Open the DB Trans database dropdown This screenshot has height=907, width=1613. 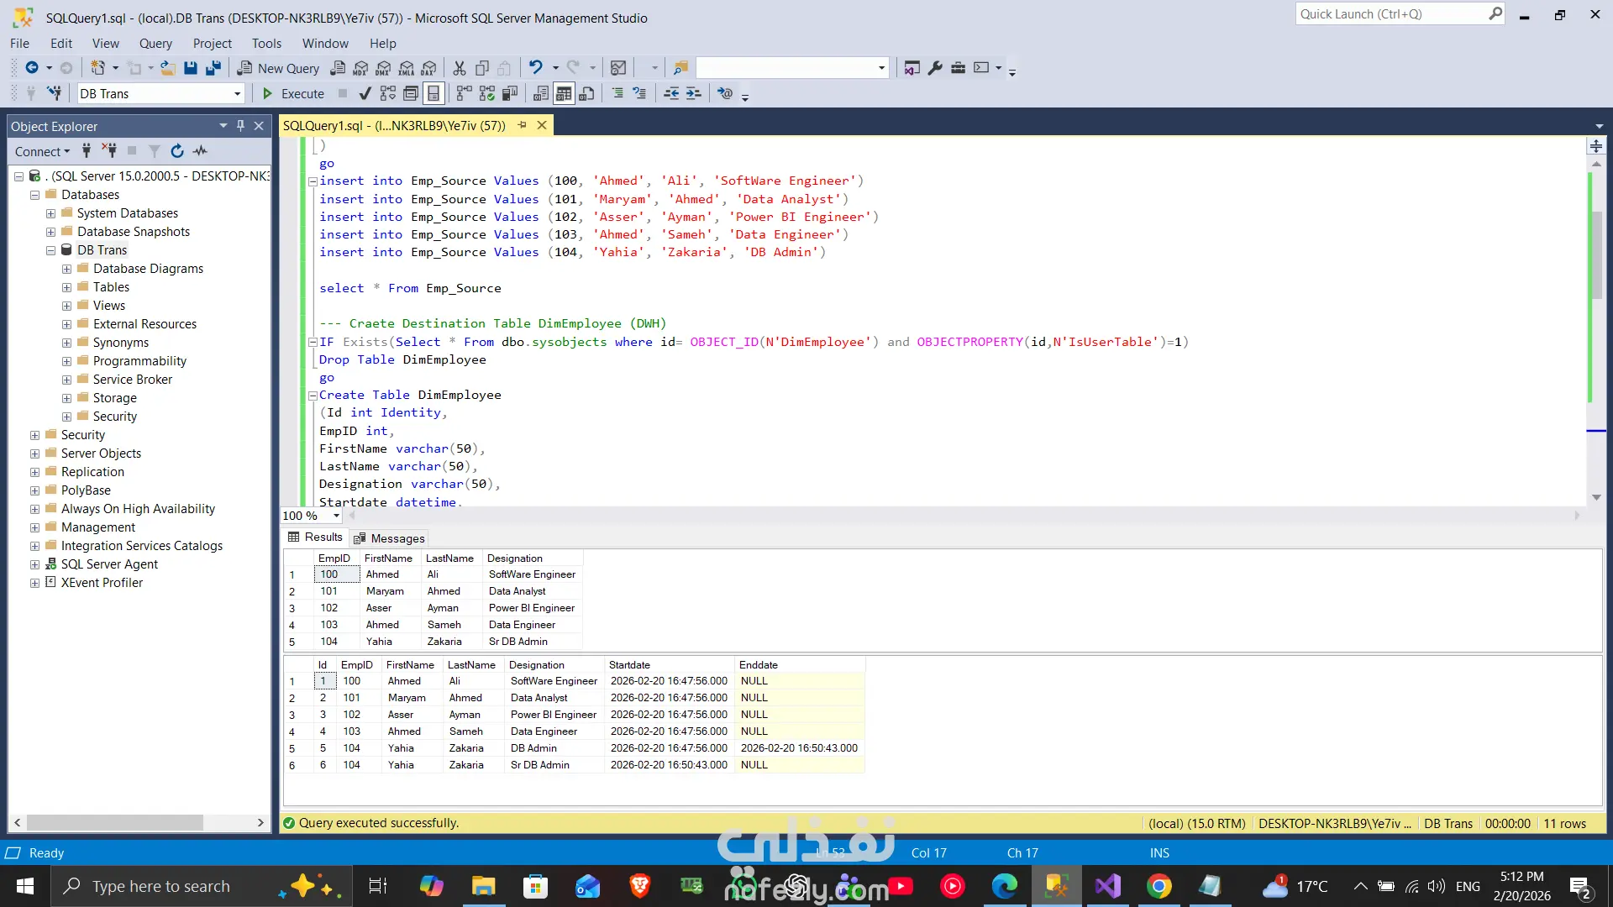click(x=237, y=94)
